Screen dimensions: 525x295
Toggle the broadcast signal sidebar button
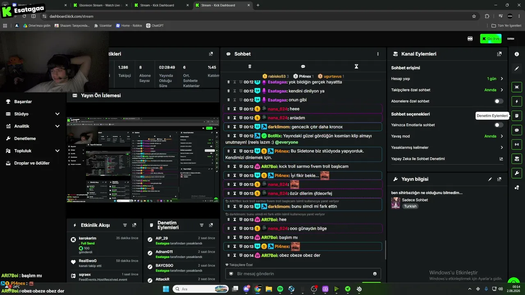click(x=516, y=144)
